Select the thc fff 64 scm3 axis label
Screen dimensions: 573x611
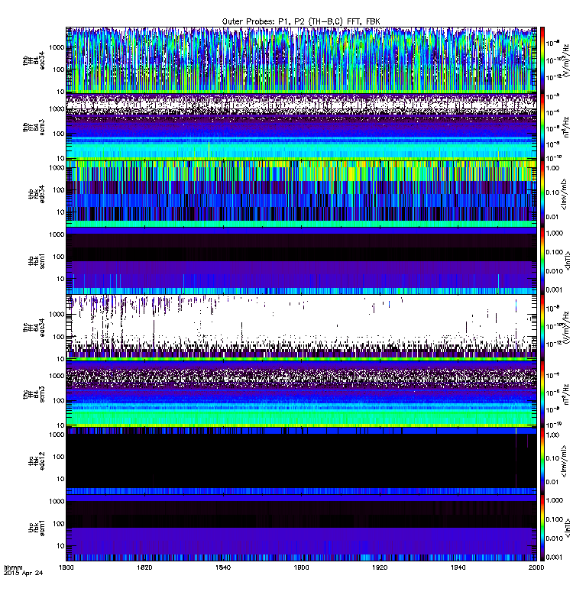click(34, 394)
